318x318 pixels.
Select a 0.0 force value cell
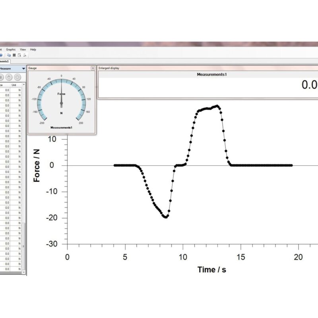[7, 90]
